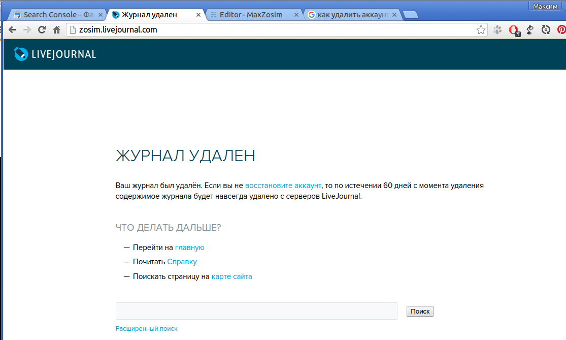The width and height of the screenshot is (566, 340).
Task: Switch to the Editor - MaxZosim tab
Action: point(252,14)
